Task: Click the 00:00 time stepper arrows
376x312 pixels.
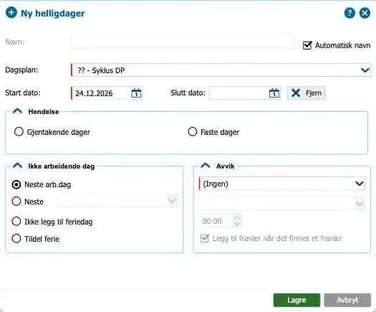Action: [237, 221]
